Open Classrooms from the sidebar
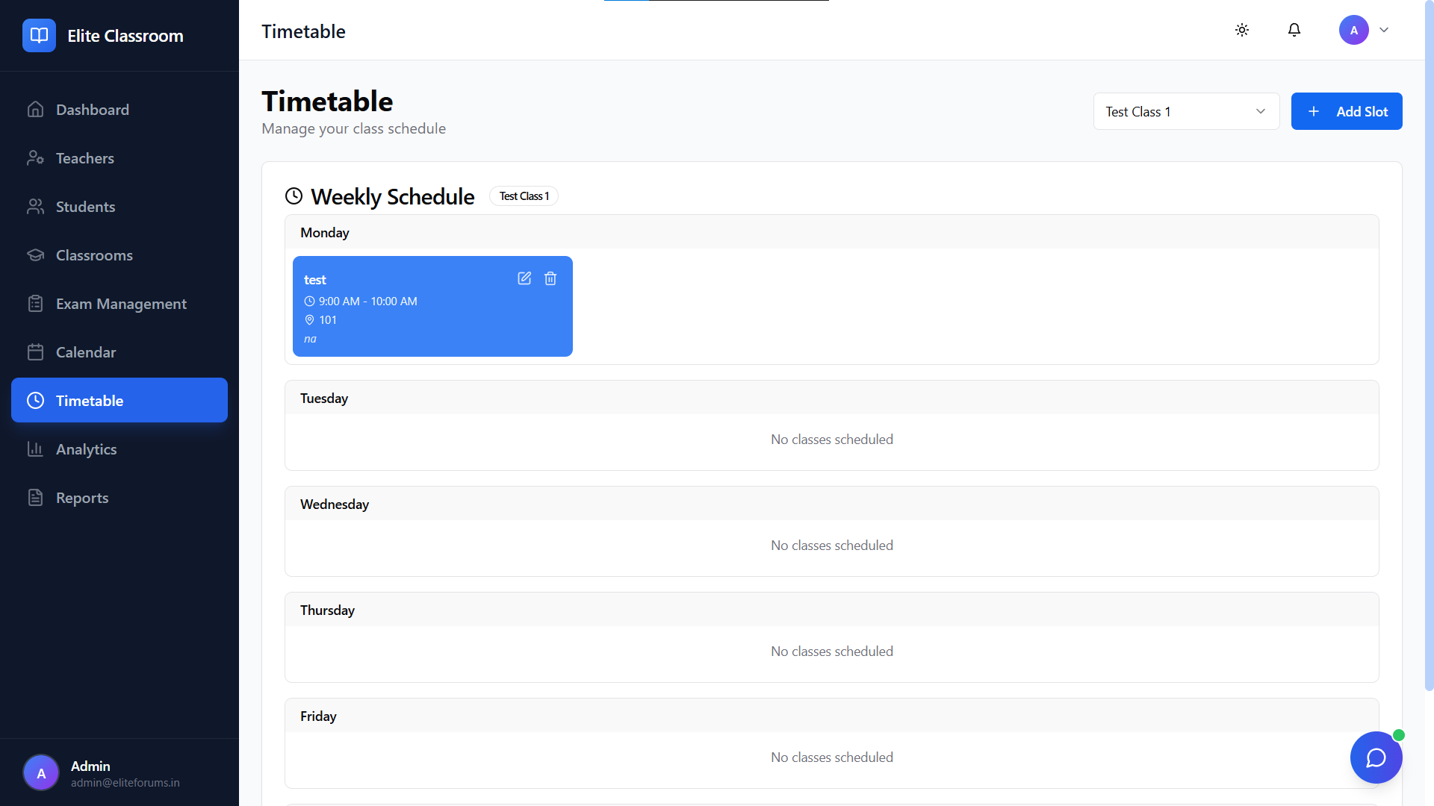1434x806 pixels. [x=94, y=255]
